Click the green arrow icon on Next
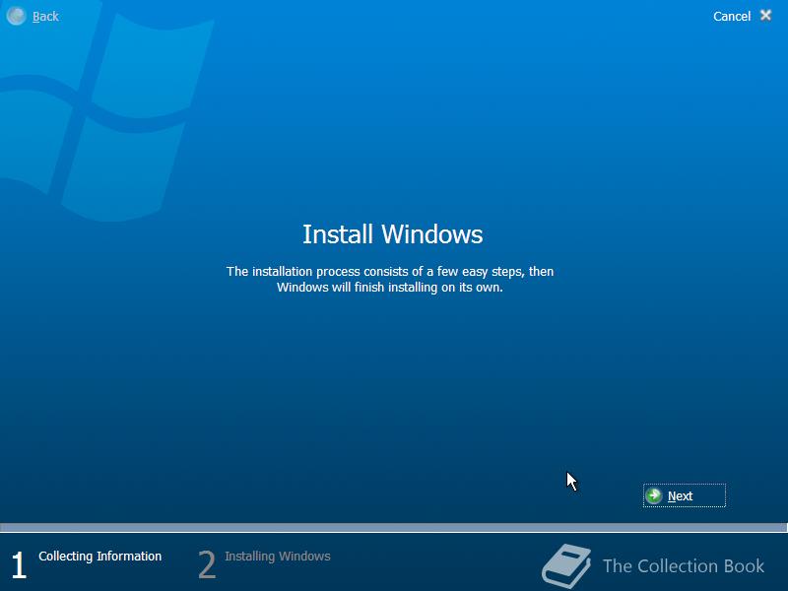Screen dimensions: 788x591 click(654, 495)
